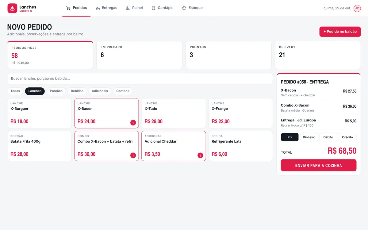The height and width of the screenshot is (230, 368).
Task: Click the + Pedido no balcão button
Action: tap(340, 32)
